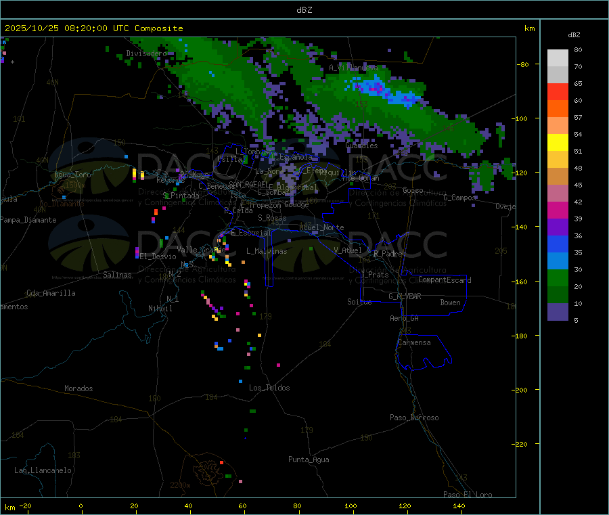This screenshot has height=515, width=609.
Task: Click the Atuel_Norte label
Action: tap(321, 227)
